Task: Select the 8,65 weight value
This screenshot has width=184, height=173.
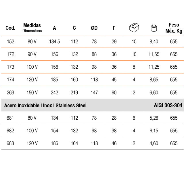Action: click(x=154, y=80)
